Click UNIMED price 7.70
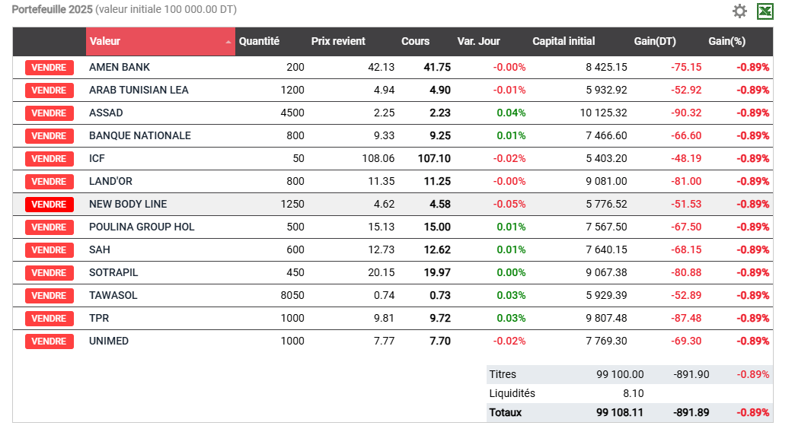Image resolution: width=811 pixels, height=432 pixels. coord(440,341)
